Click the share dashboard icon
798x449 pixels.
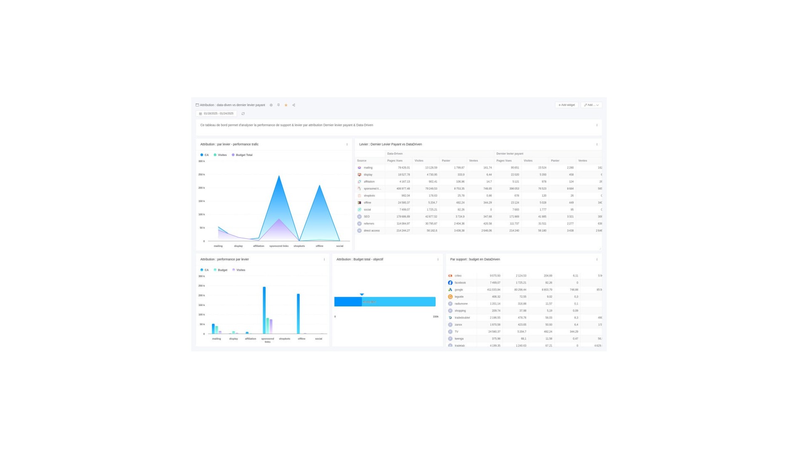[294, 105]
